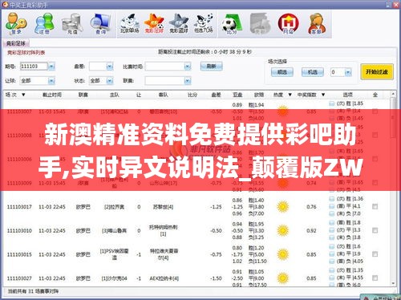This screenshot has height=300, width=401.
Task: Tick the row checkbox for match 111103017
Action: click(375, 206)
